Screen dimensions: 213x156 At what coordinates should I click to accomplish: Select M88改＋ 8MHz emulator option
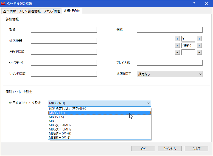(x=60, y=129)
